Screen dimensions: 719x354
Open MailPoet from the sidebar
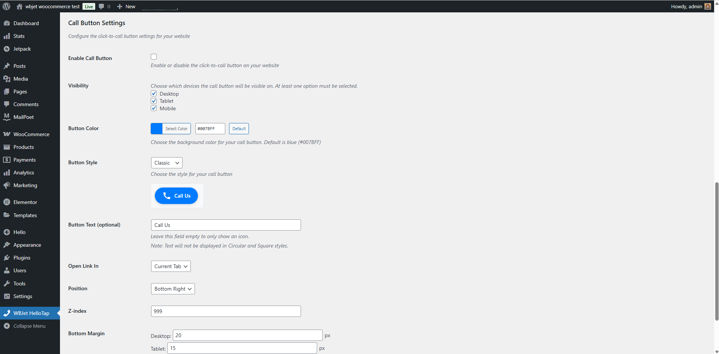tap(23, 117)
